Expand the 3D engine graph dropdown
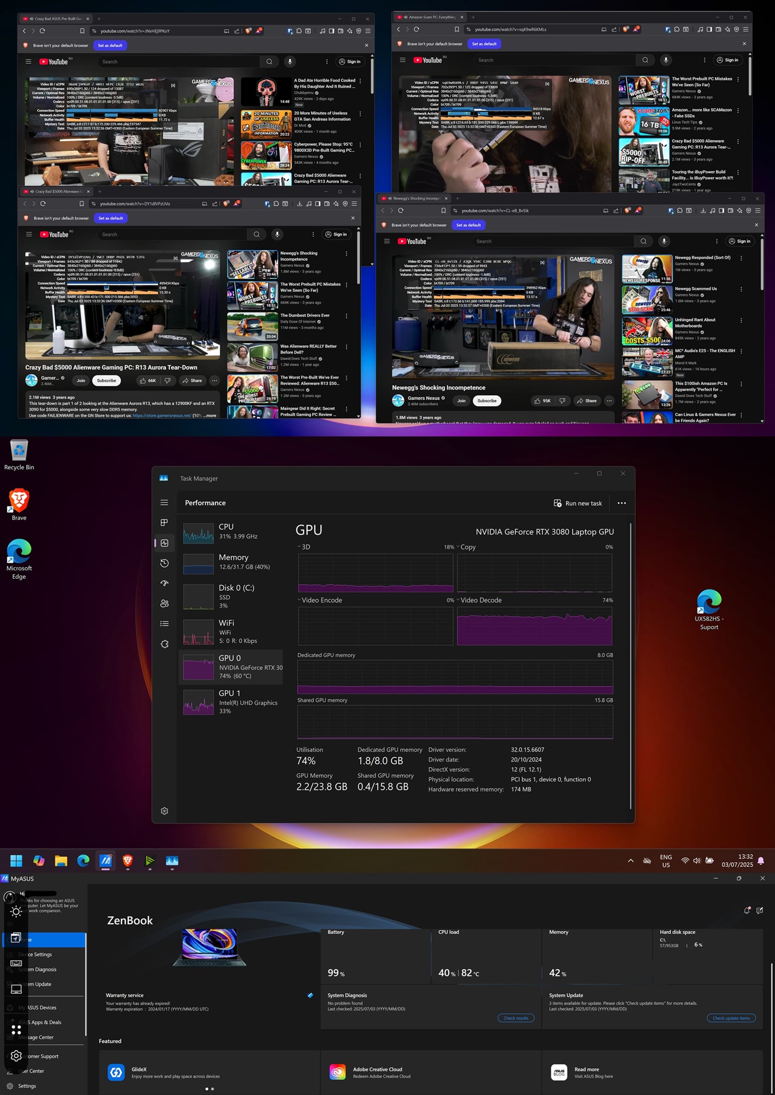 point(299,547)
